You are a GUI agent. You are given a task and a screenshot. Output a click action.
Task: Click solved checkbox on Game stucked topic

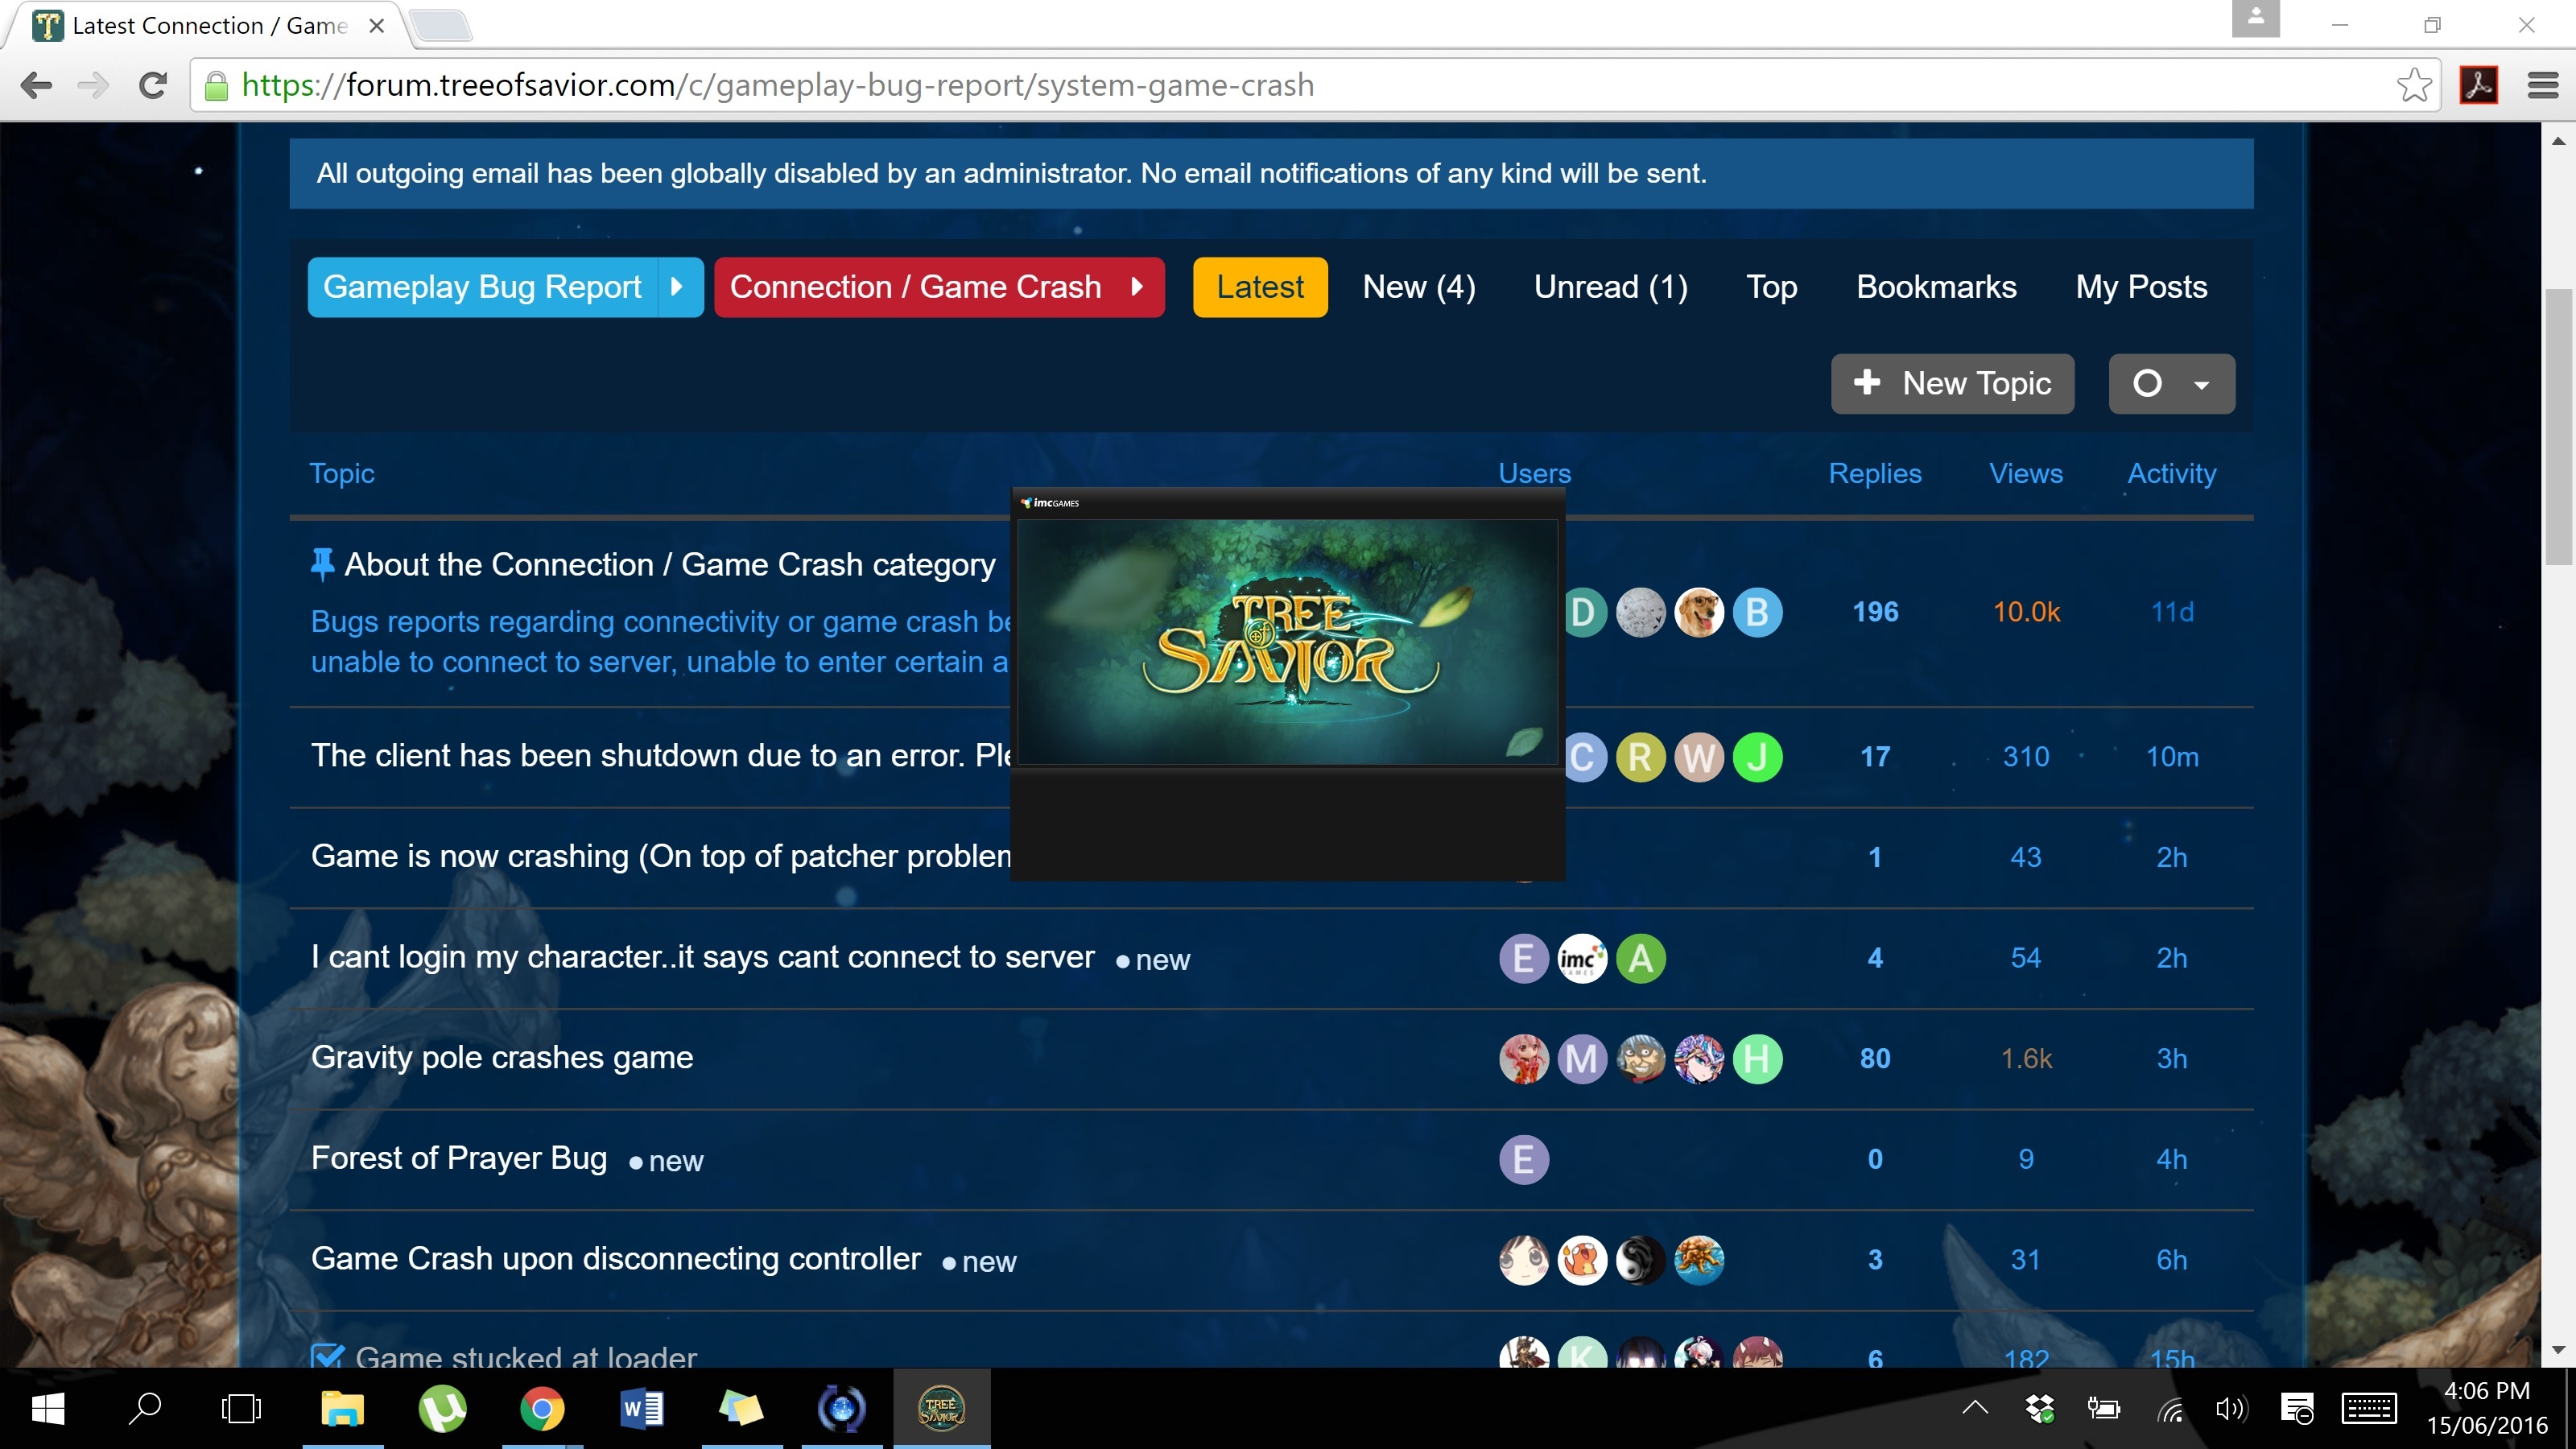coord(327,1356)
